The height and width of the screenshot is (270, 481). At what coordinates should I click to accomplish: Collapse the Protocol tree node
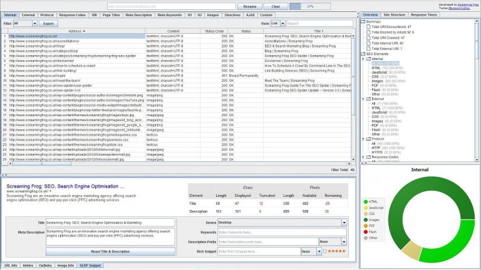point(363,139)
